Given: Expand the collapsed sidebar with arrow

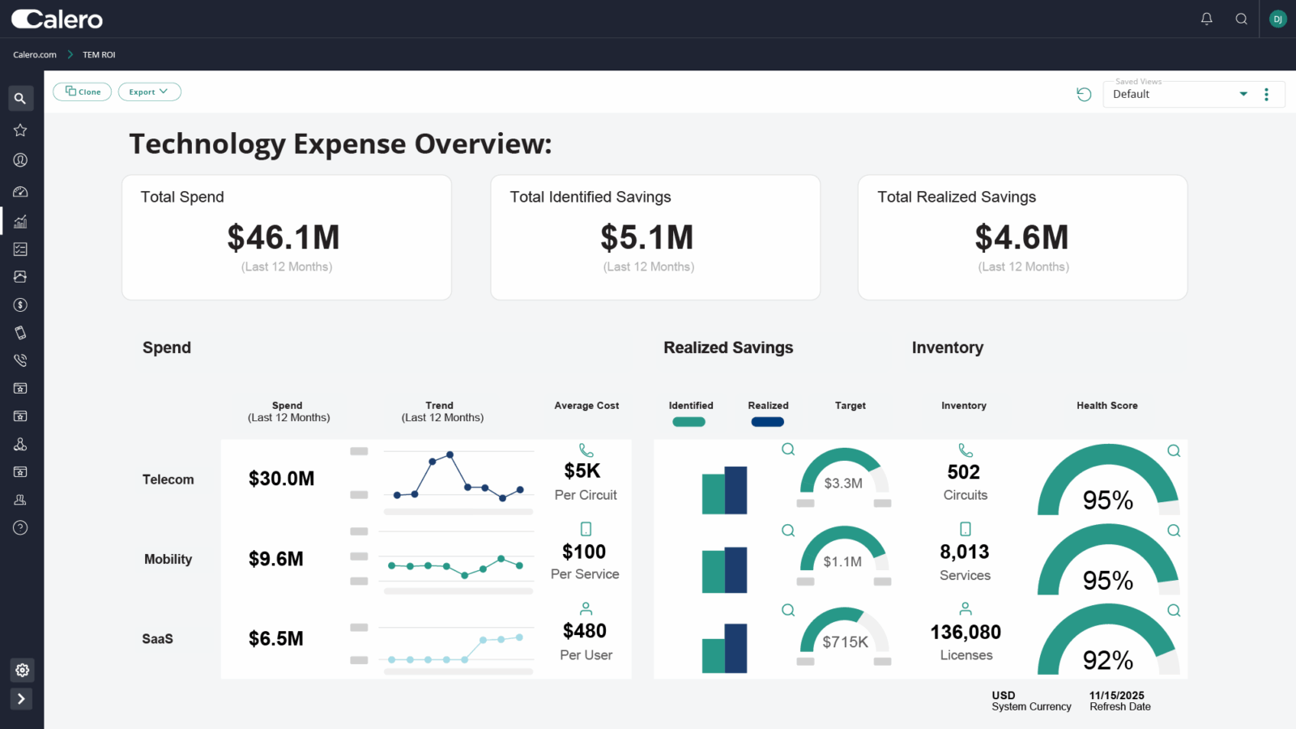Looking at the screenshot, I should pyautogui.click(x=21, y=699).
